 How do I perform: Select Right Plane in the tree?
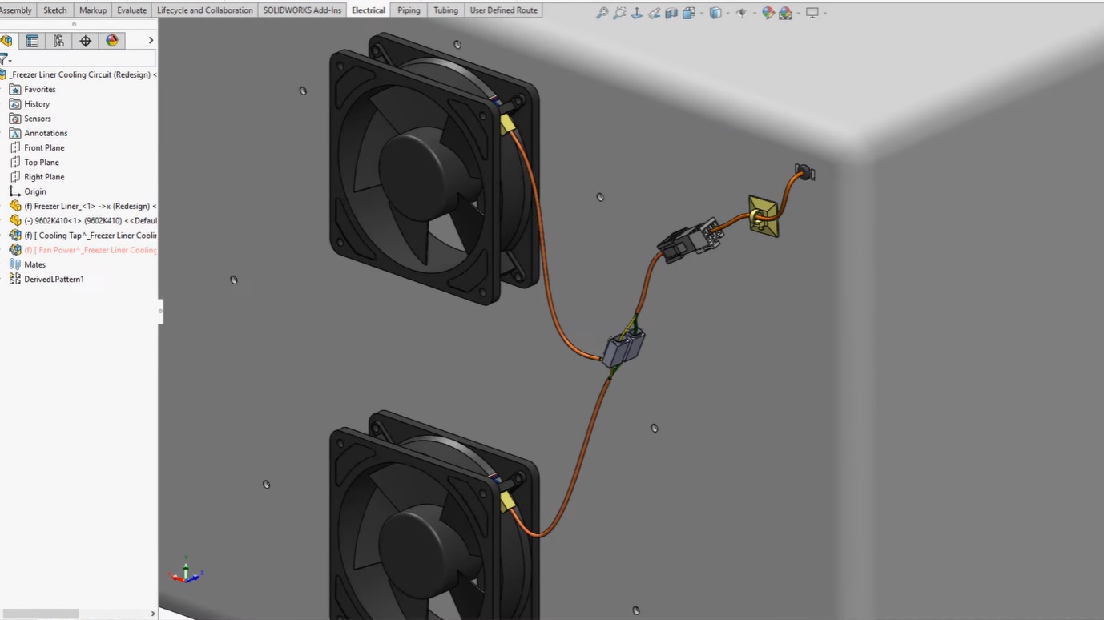coord(37,177)
